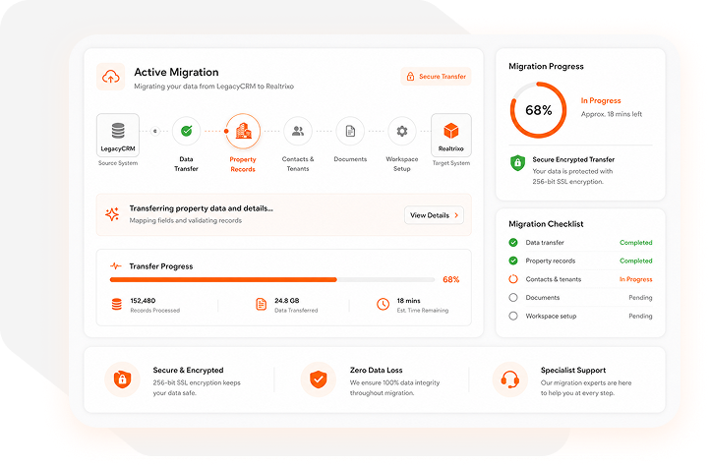Click the Secure Transfer badge button
The height and width of the screenshot is (466, 710).
[x=436, y=76]
